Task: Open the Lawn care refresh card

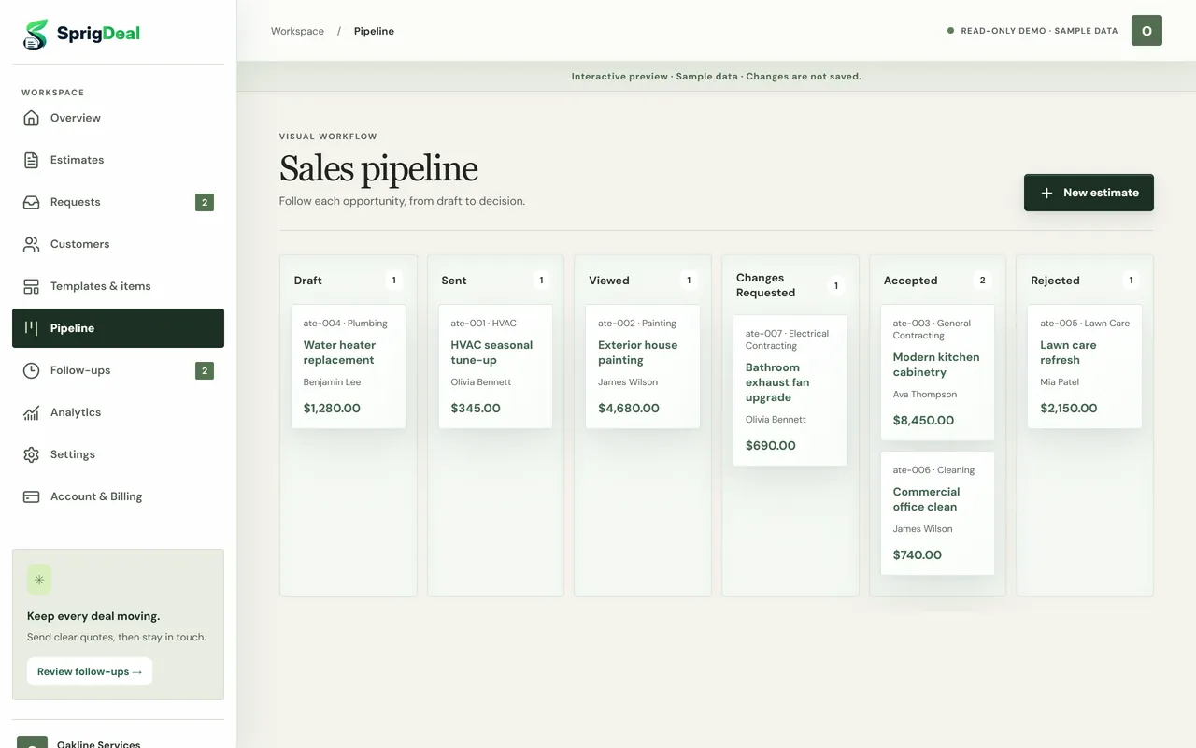Action: [1085, 367]
